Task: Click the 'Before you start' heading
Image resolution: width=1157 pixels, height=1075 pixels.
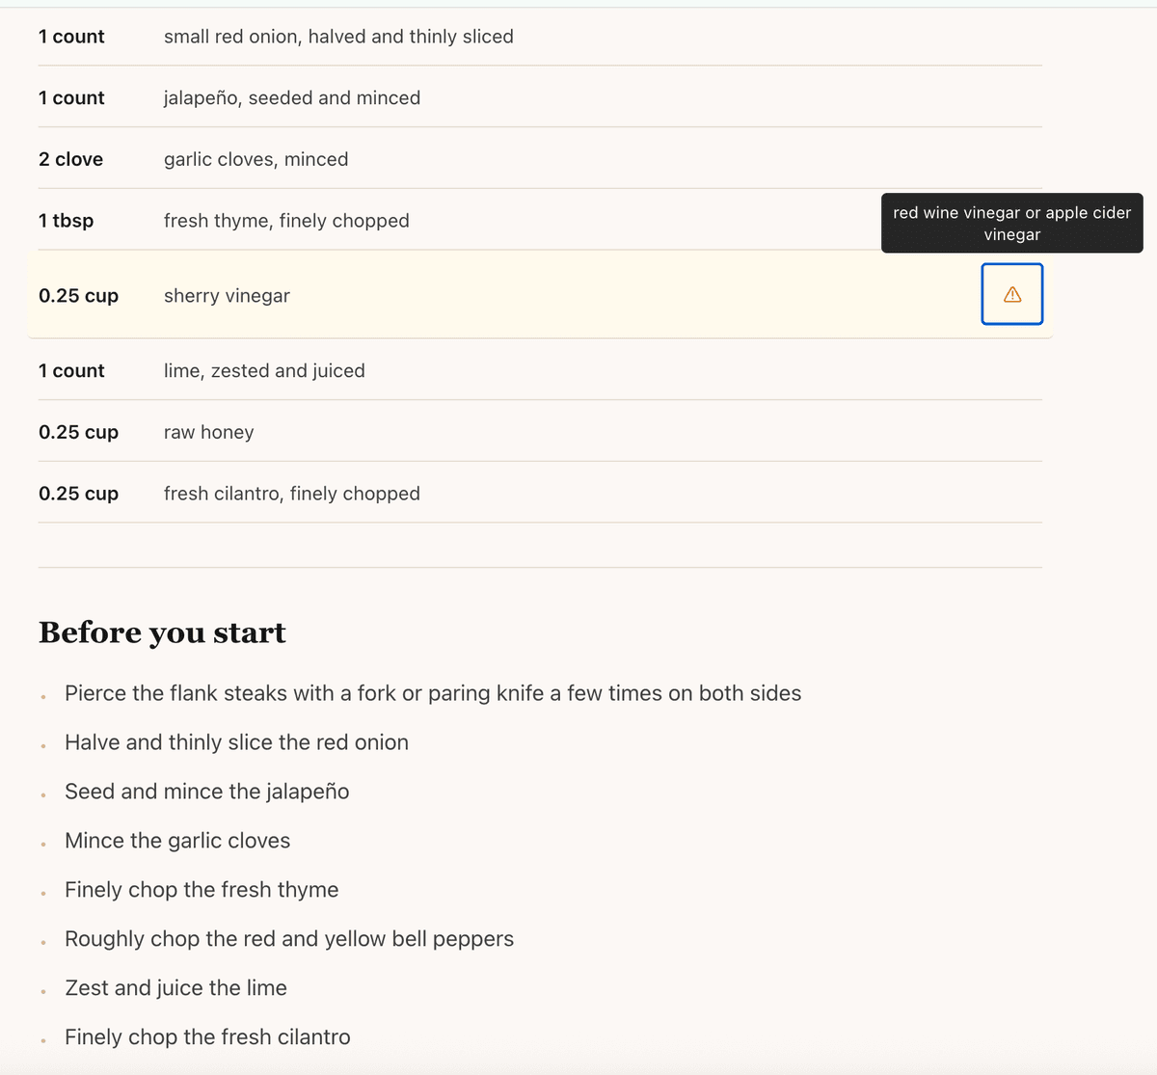Action: pos(162,632)
